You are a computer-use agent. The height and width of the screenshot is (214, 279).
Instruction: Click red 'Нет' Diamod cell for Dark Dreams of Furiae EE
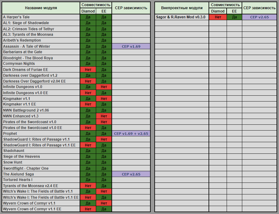point(88,70)
